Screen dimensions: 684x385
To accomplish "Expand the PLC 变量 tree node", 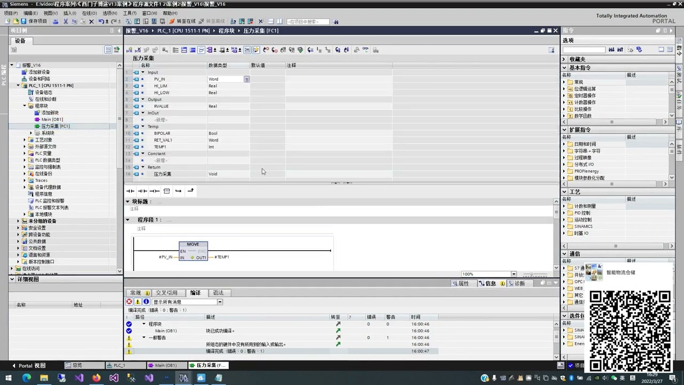I will 25,153.
